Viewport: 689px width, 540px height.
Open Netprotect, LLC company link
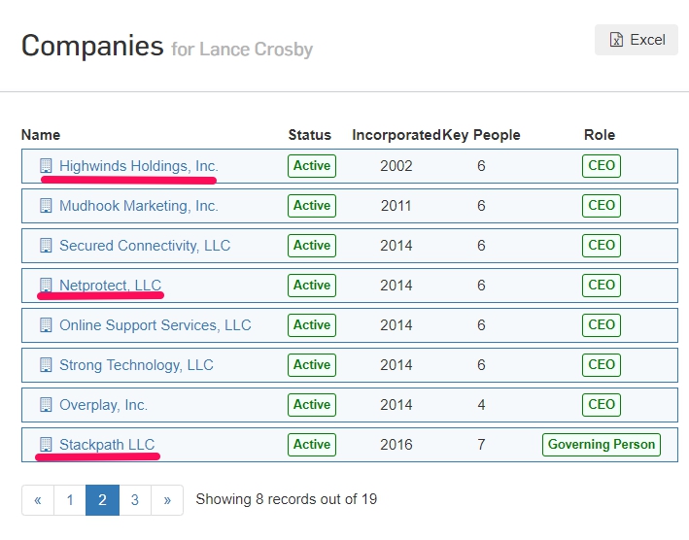point(110,286)
